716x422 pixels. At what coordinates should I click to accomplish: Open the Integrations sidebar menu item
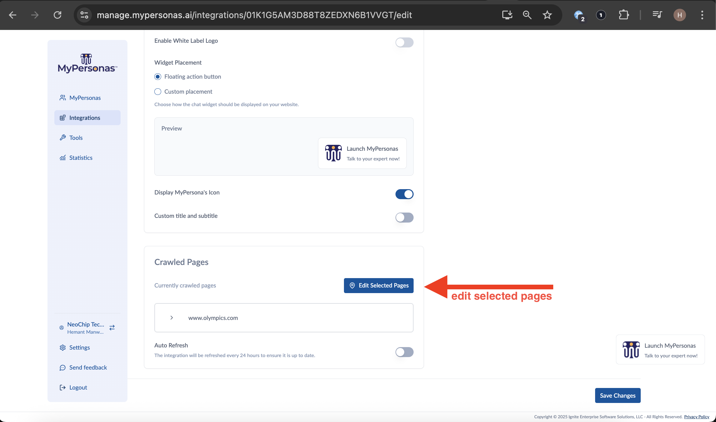click(x=87, y=118)
